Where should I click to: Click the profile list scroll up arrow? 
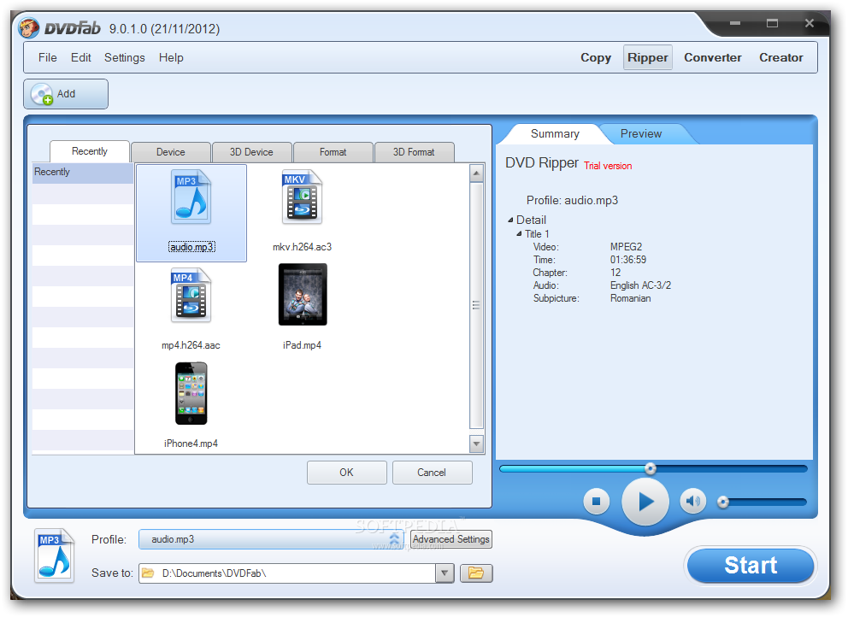[x=476, y=173]
